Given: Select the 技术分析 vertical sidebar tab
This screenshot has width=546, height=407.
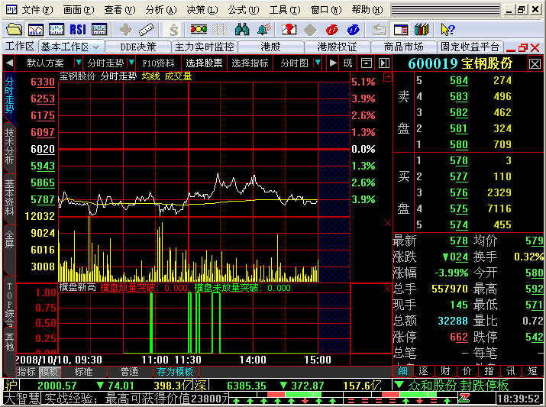Looking at the screenshot, I should tap(9, 146).
